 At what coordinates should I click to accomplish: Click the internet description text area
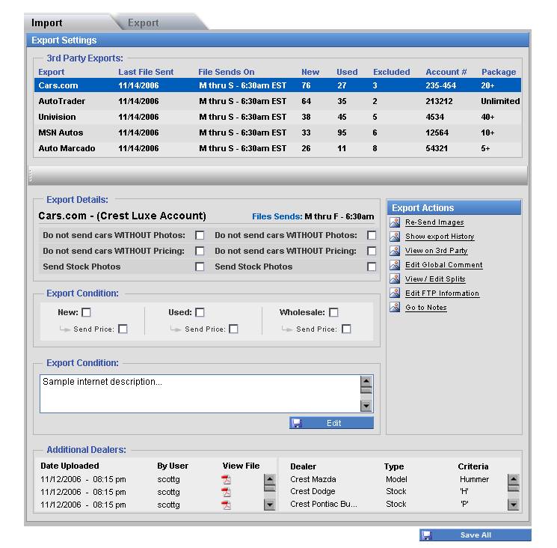(200, 394)
